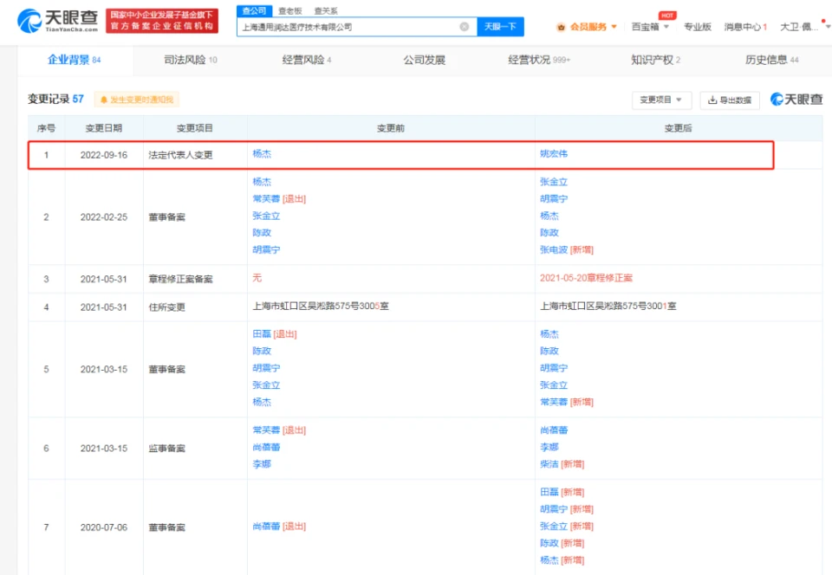This screenshot has height=575, width=832.
Task: Click the 2021-05-20章程修正案 link
Action: 586,278
